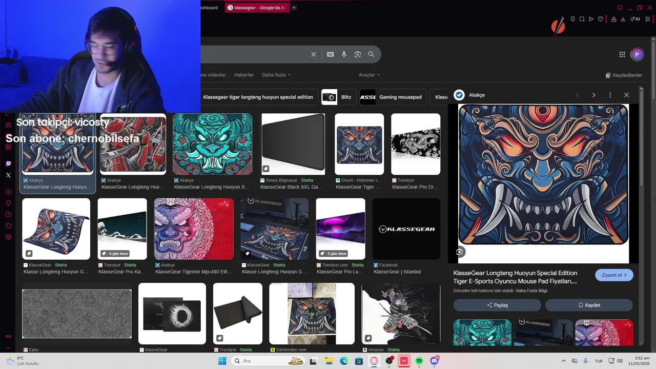Open the preview panel three-dot menu
The width and height of the screenshot is (656, 369).
point(610,95)
